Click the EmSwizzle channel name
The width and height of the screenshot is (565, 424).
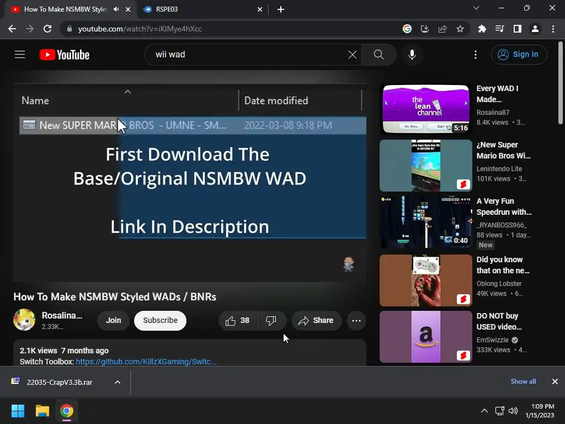[493, 340]
